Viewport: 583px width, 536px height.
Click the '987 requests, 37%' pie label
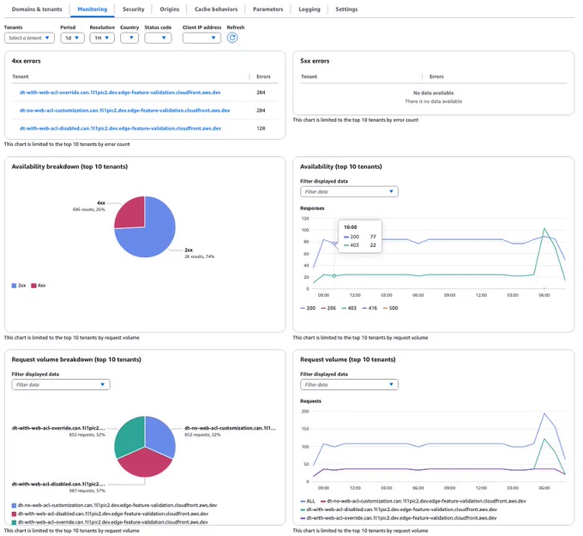(x=88, y=491)
